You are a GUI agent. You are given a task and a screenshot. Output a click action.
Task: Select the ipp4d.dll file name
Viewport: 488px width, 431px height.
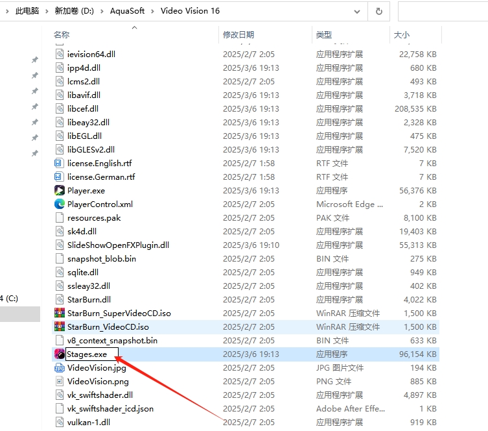pos(84,68)
